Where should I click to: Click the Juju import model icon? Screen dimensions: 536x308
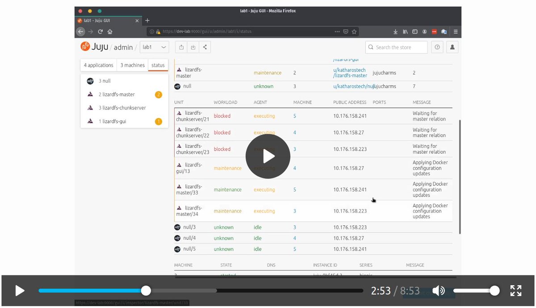193,47
